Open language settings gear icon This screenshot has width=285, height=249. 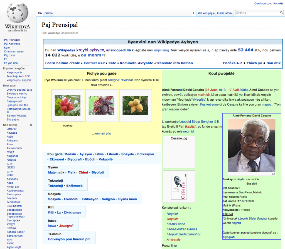coord(31,125)
